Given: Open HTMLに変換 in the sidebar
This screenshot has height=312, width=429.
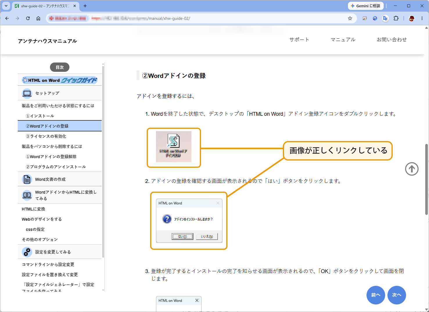Looking at the screenshot, I should [33, 209].
